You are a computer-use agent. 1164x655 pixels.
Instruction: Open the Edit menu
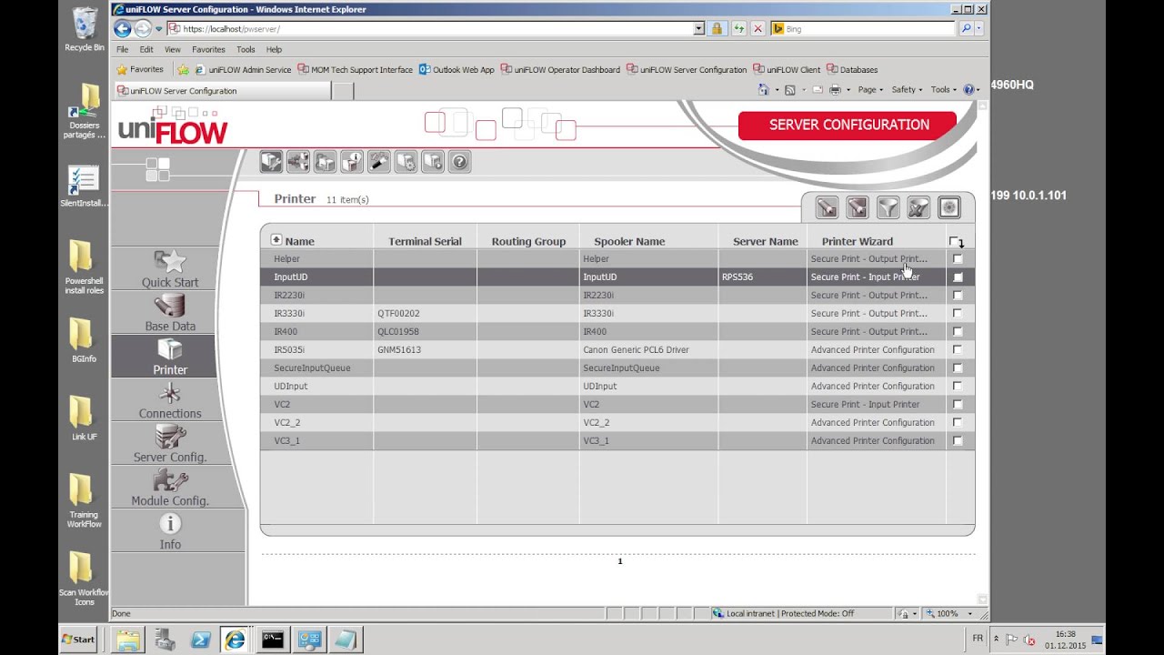coord(146,49)
